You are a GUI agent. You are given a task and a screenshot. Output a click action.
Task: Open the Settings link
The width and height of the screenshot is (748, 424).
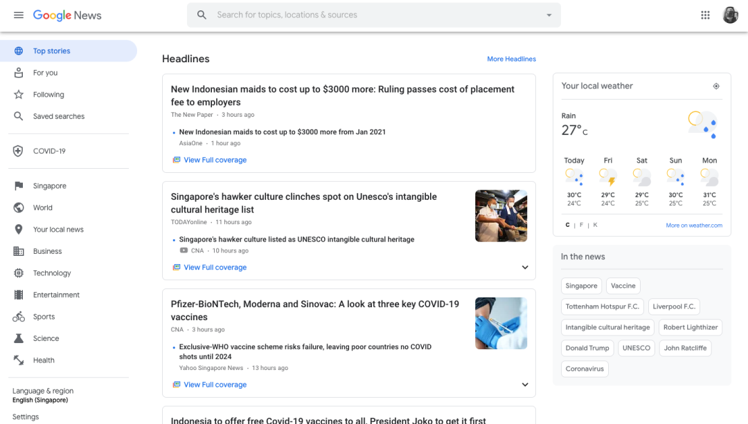pyautogui.click(x=26, y=417)
